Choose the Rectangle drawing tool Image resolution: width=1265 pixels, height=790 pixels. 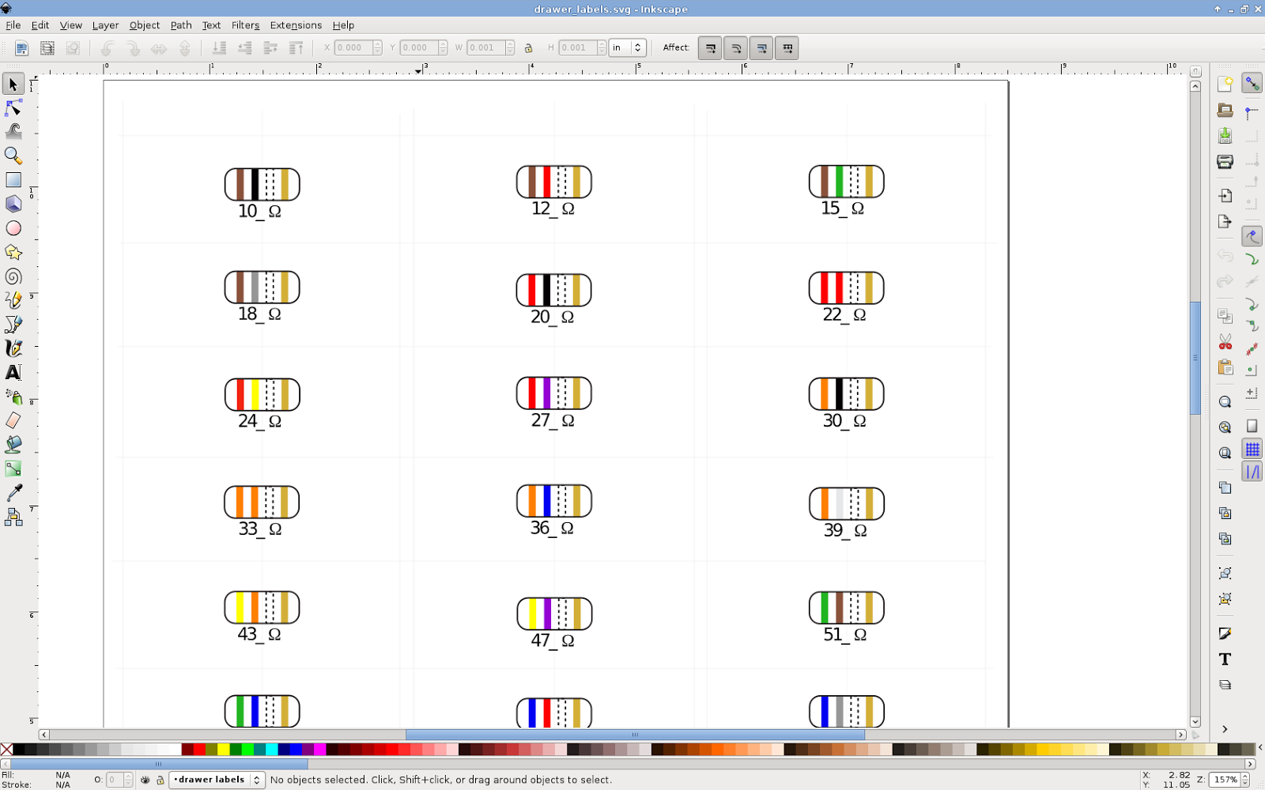pos(13,180)
